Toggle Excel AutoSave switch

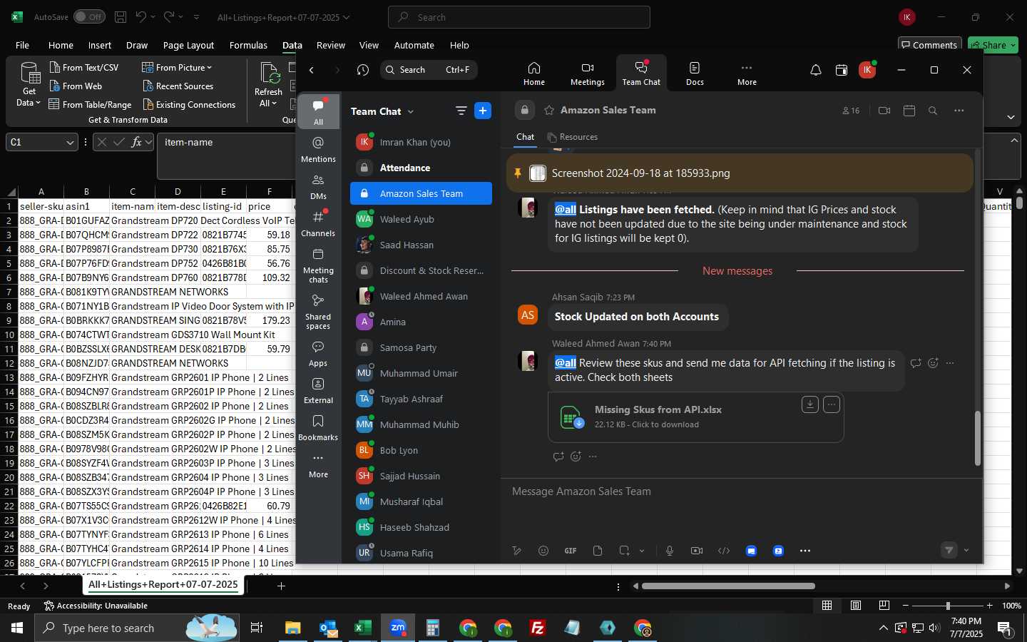89,17
